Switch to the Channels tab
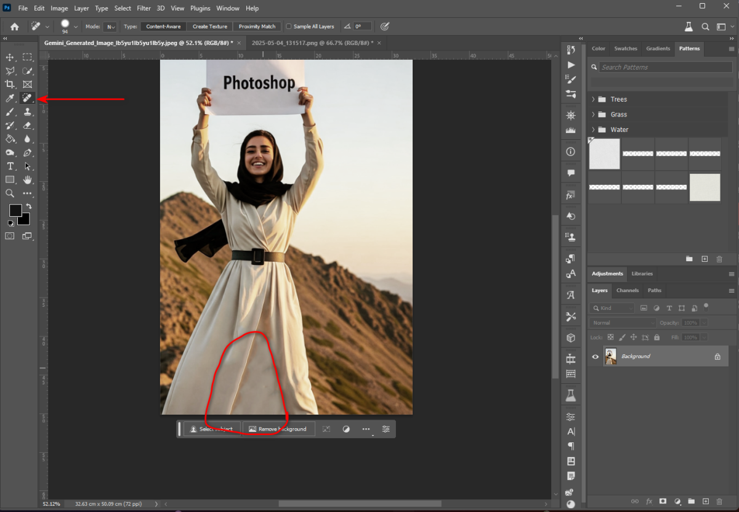This screenshot has height=512, width=739. pyautogui.click(x=628, y=290)
